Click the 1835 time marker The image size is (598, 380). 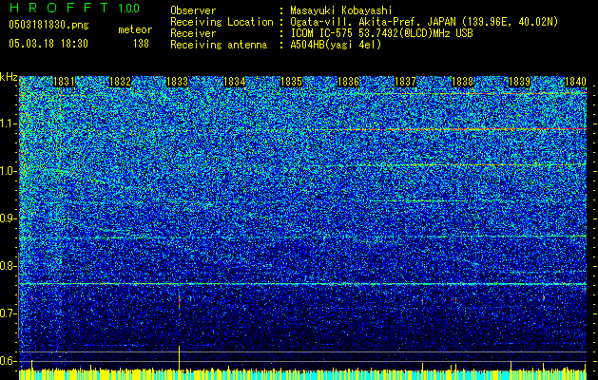click(x=291, y=82)
